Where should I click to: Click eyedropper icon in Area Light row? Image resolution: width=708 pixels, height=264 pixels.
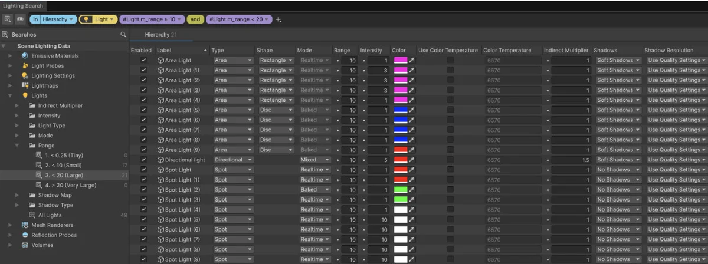412,60
